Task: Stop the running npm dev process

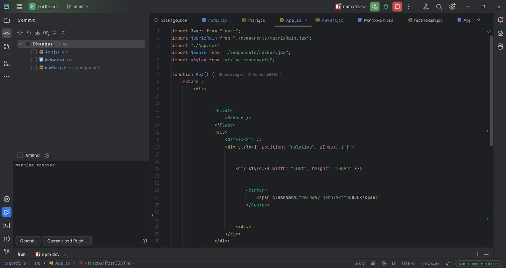Action: (397, 7)
